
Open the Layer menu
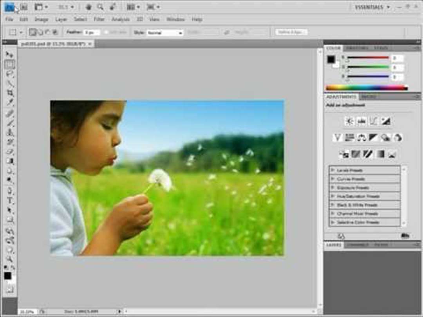(x=61, y=20)
